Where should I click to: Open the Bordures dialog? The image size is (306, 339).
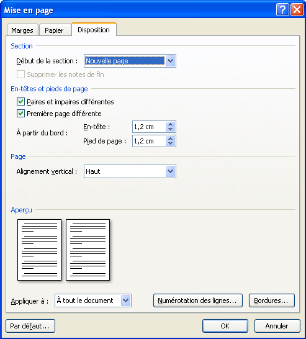272,301
